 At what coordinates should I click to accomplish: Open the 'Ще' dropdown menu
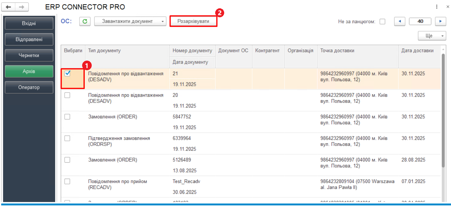pyautogui.click(x=432, y=36)
